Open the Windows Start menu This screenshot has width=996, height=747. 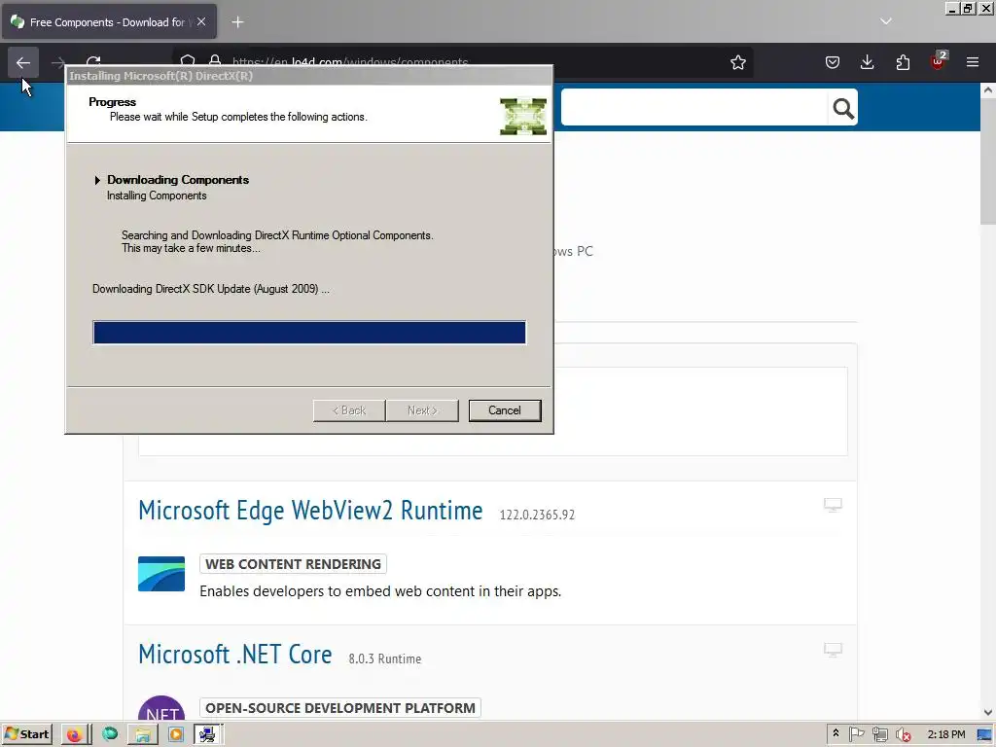[26, 734]
